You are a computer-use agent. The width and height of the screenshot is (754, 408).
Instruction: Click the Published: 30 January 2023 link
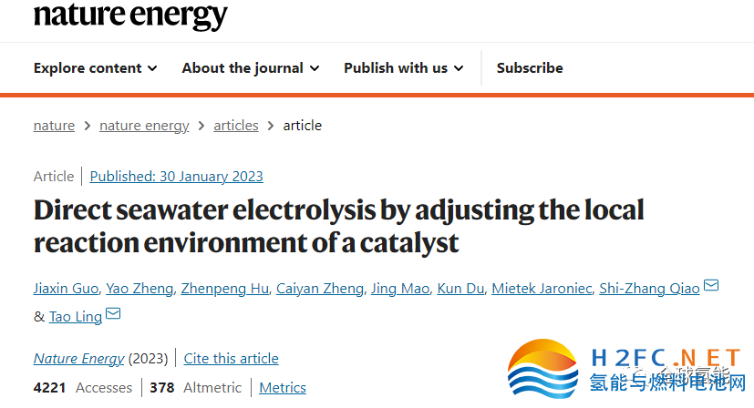tap(176, 177)
